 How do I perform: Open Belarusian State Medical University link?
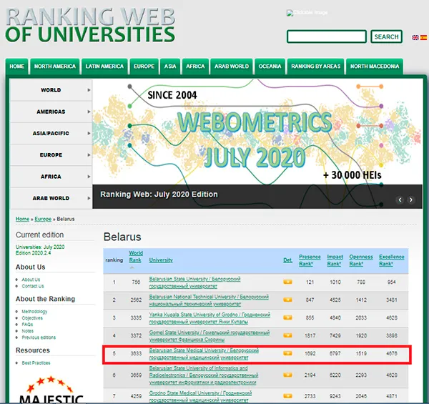(x=204, y=354)
